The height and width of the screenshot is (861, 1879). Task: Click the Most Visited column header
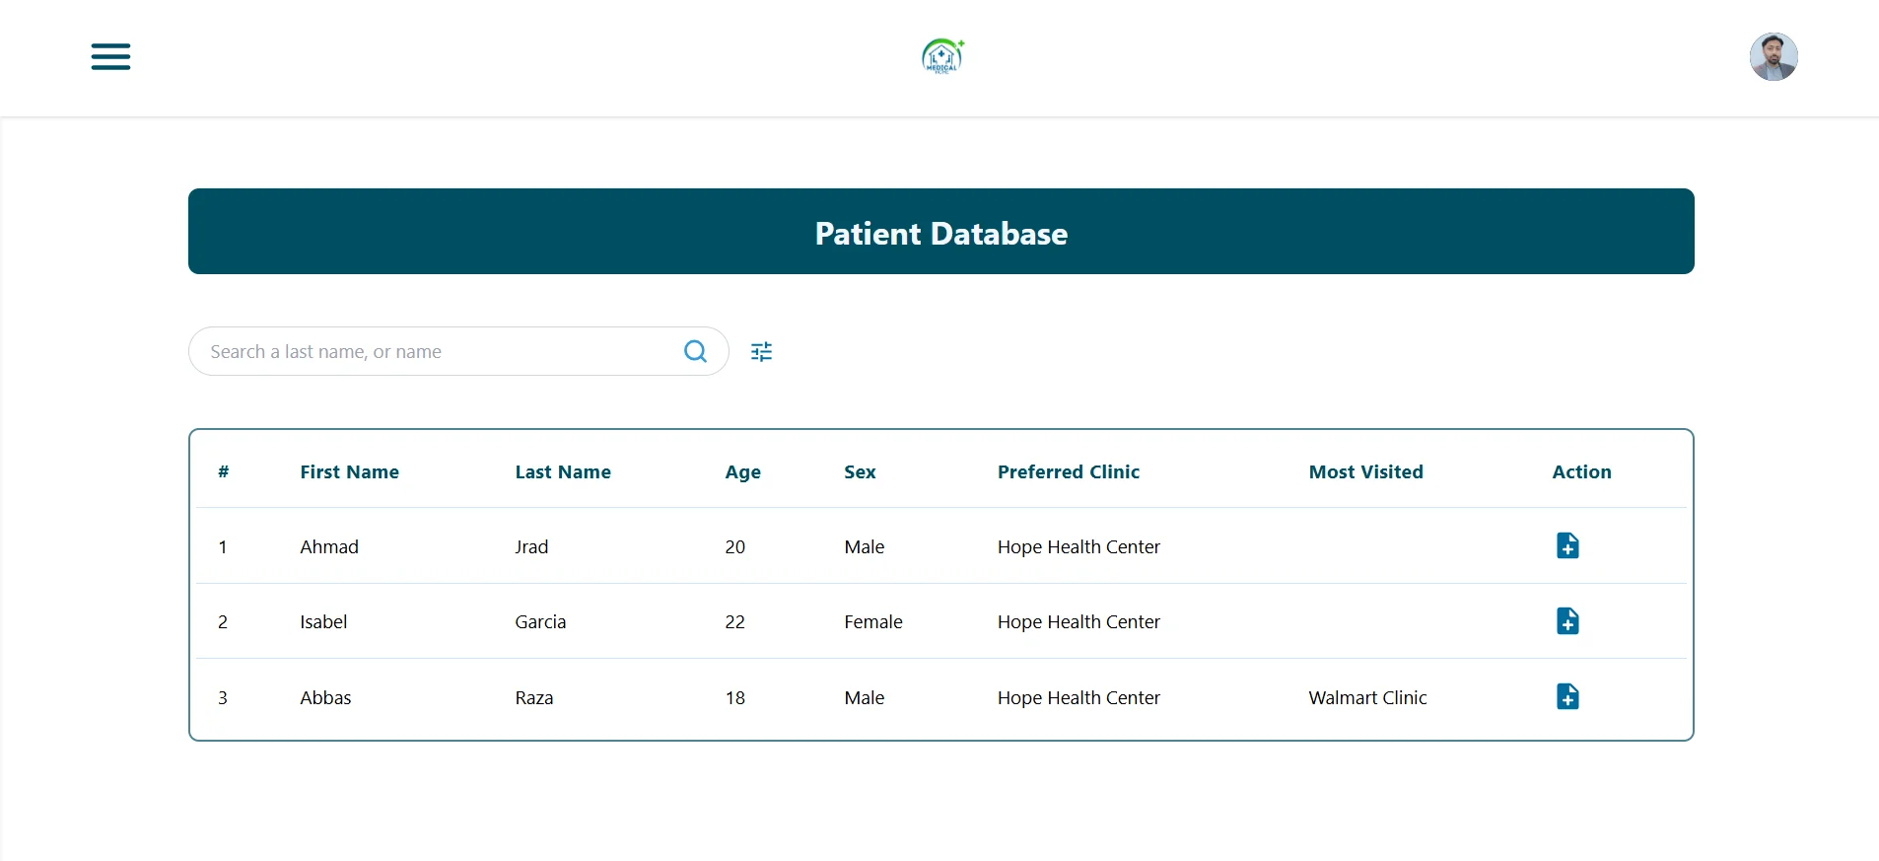click(1365, 471)
